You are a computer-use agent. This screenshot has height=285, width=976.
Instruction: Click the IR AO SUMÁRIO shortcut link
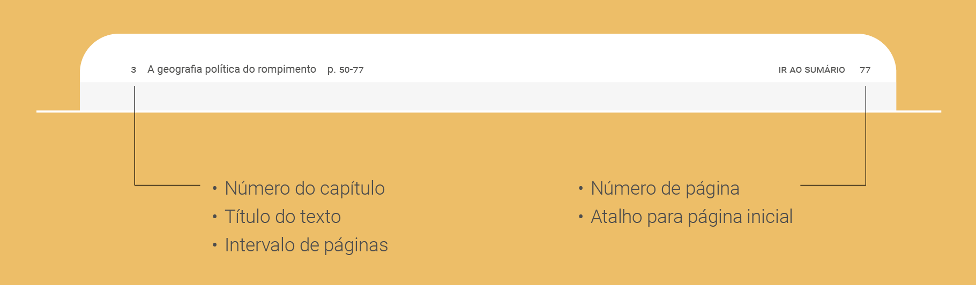811,70
